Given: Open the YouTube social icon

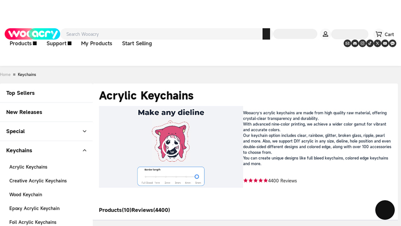Looking at the screenshot, I should 385,43.
